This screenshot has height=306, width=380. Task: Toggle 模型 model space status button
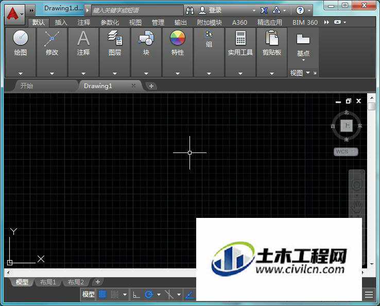coord(88,294)
